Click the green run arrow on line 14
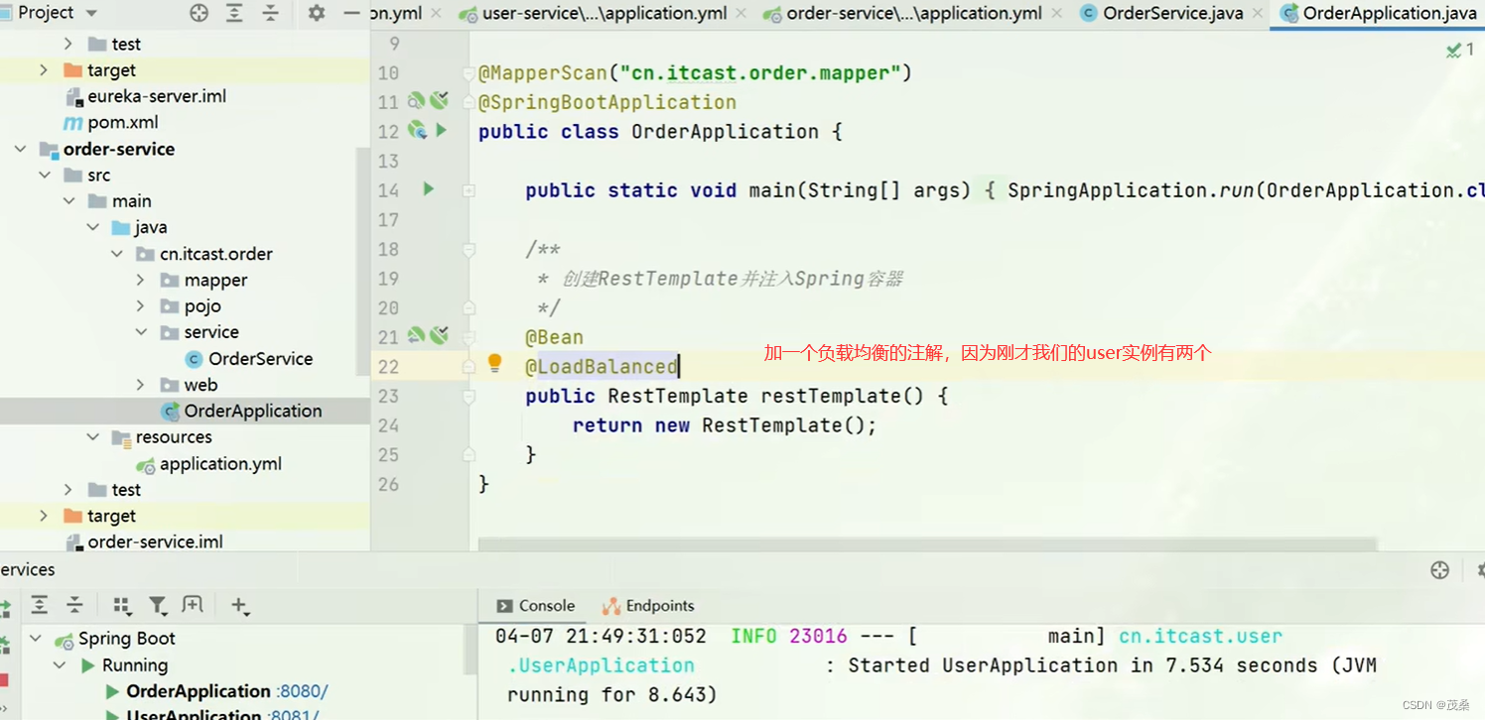 click(429, 188)
